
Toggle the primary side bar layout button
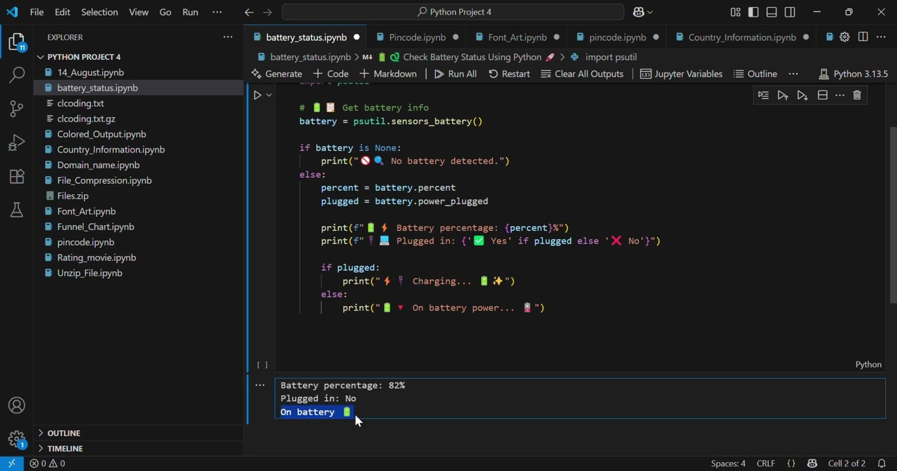click(754, 12)
